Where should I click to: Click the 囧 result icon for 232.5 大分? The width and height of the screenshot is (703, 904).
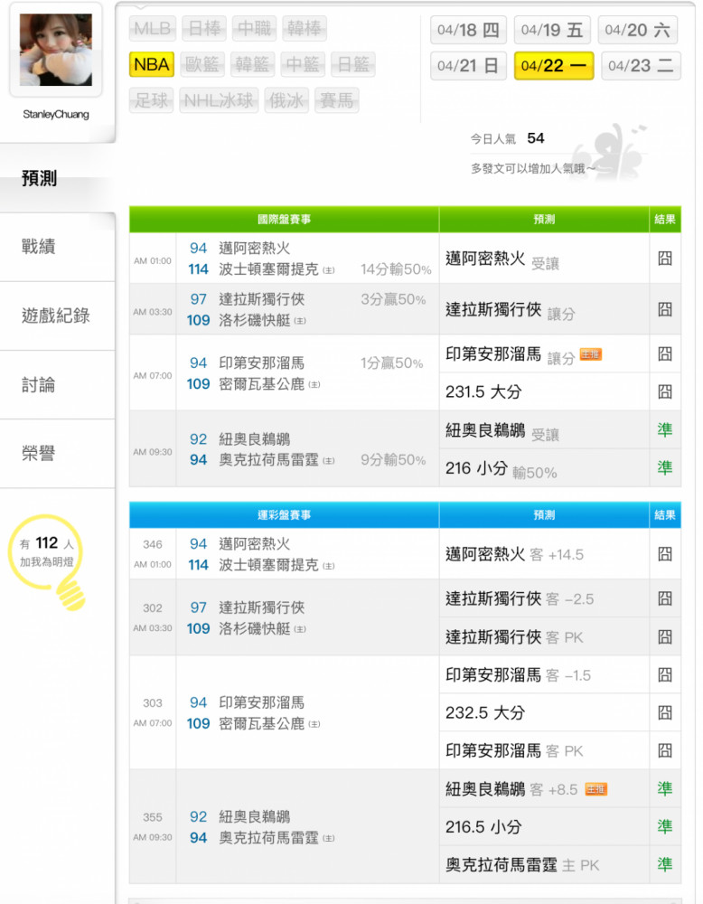click(x=664, y=712)
